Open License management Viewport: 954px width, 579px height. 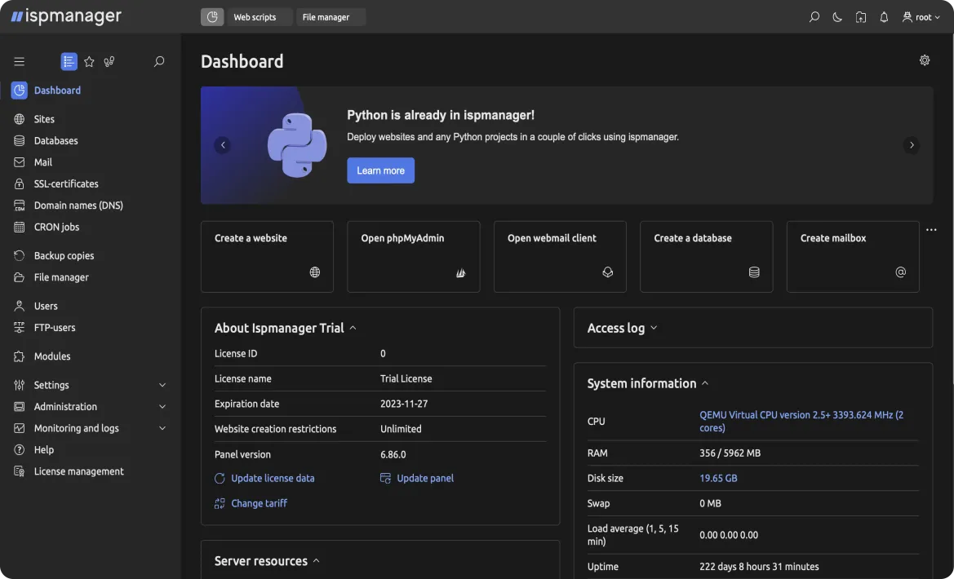78,471
